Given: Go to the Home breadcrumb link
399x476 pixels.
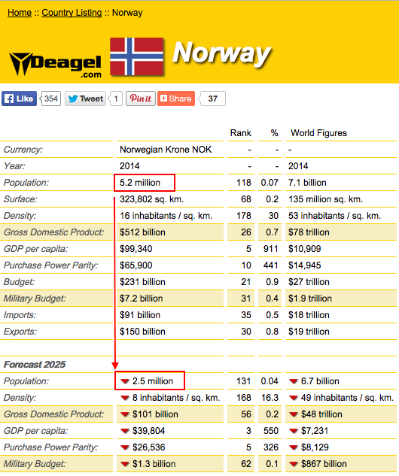Looking at the screenshot, I should 20,13.
